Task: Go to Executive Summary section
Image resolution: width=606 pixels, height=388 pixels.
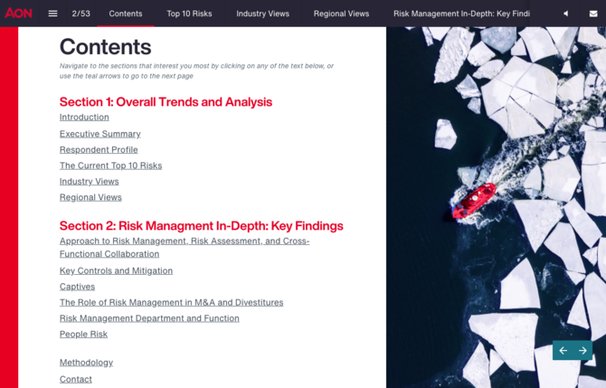Action: tap(99, 134)
